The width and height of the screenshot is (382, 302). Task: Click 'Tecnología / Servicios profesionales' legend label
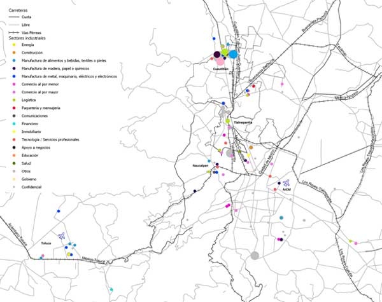[50, 140]
